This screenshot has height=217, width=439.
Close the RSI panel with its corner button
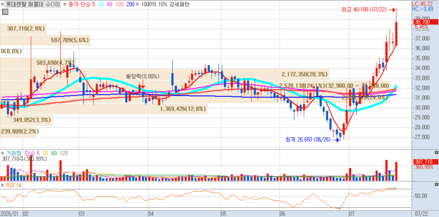[x=436, y=185]
